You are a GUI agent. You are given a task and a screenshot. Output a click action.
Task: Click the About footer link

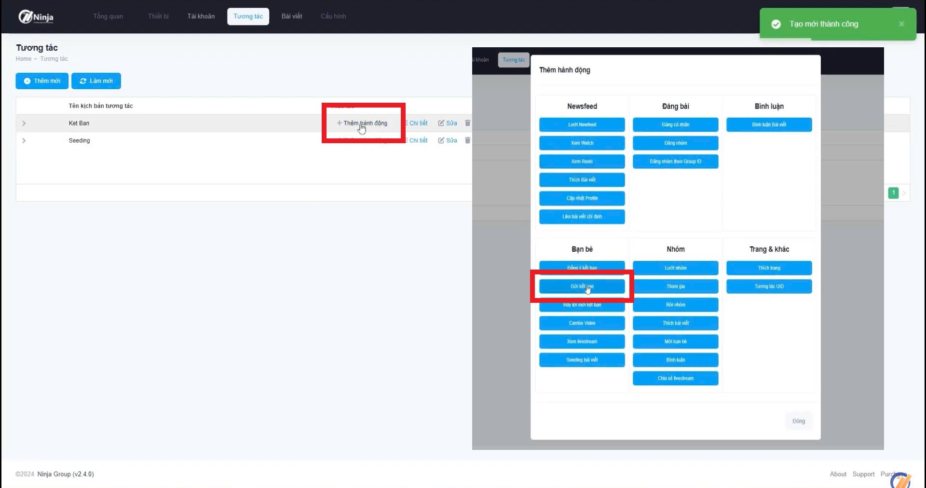click(x=838, y=474)
